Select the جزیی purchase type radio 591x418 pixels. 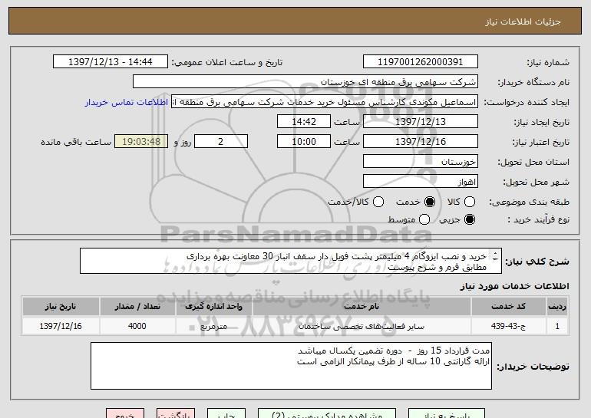coord(469,219)
